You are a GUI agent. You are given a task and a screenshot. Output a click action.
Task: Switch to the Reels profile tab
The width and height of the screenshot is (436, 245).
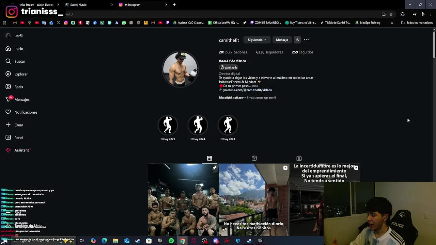tap(254, 158)
